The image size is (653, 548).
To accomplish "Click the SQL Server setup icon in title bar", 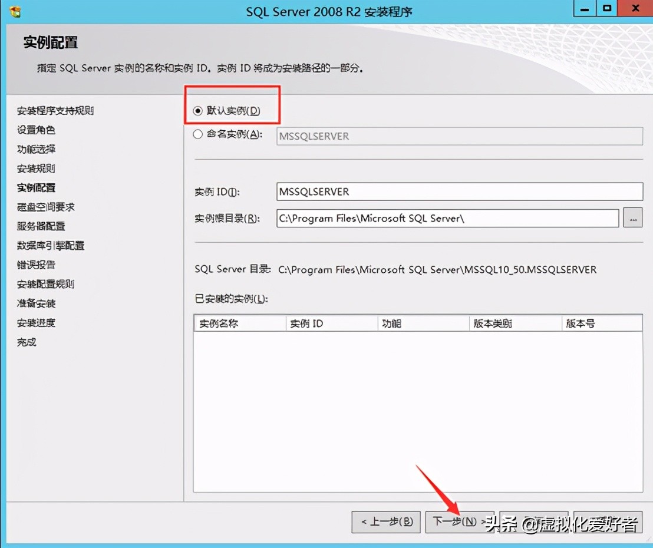I will tap(15, 11).
